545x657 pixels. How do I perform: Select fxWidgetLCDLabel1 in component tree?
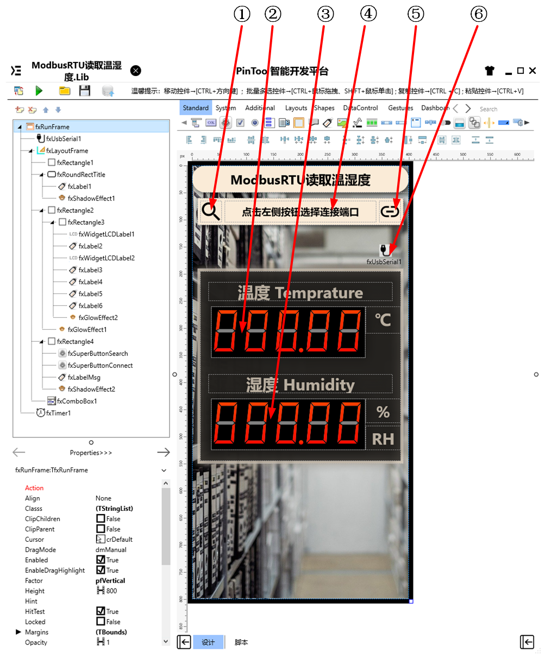(x=102, y=235)
